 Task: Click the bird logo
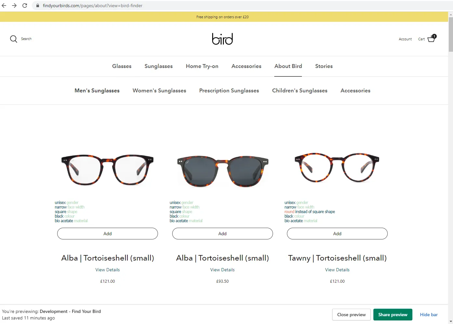(x=223, y=39)
